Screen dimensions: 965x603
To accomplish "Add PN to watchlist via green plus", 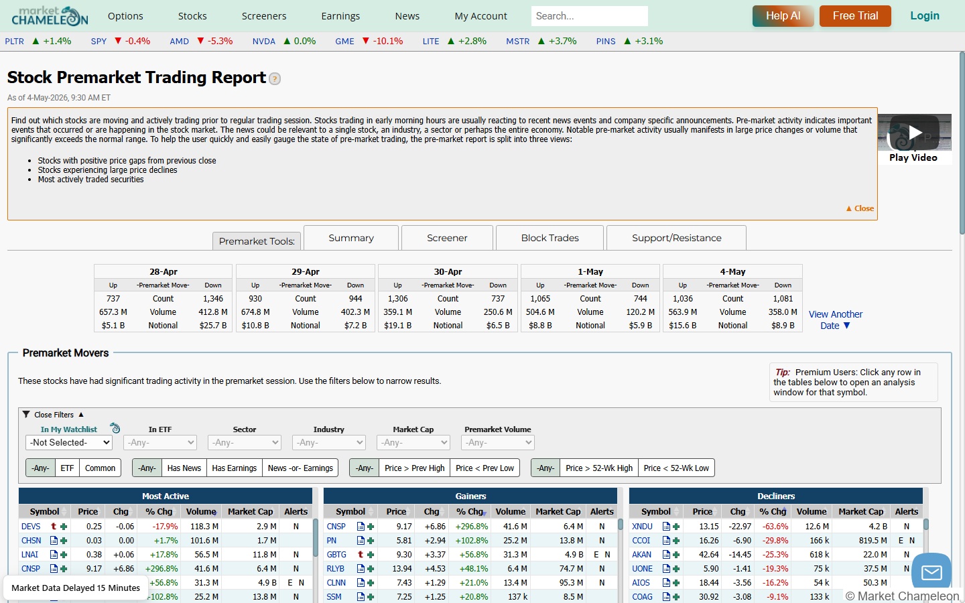I will (371, 541).
